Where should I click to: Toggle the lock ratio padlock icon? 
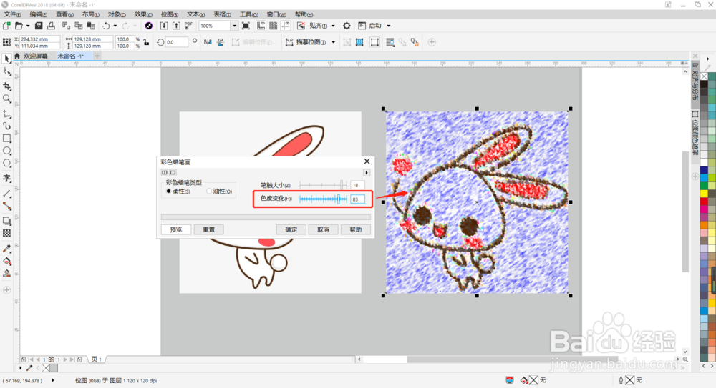146,42
